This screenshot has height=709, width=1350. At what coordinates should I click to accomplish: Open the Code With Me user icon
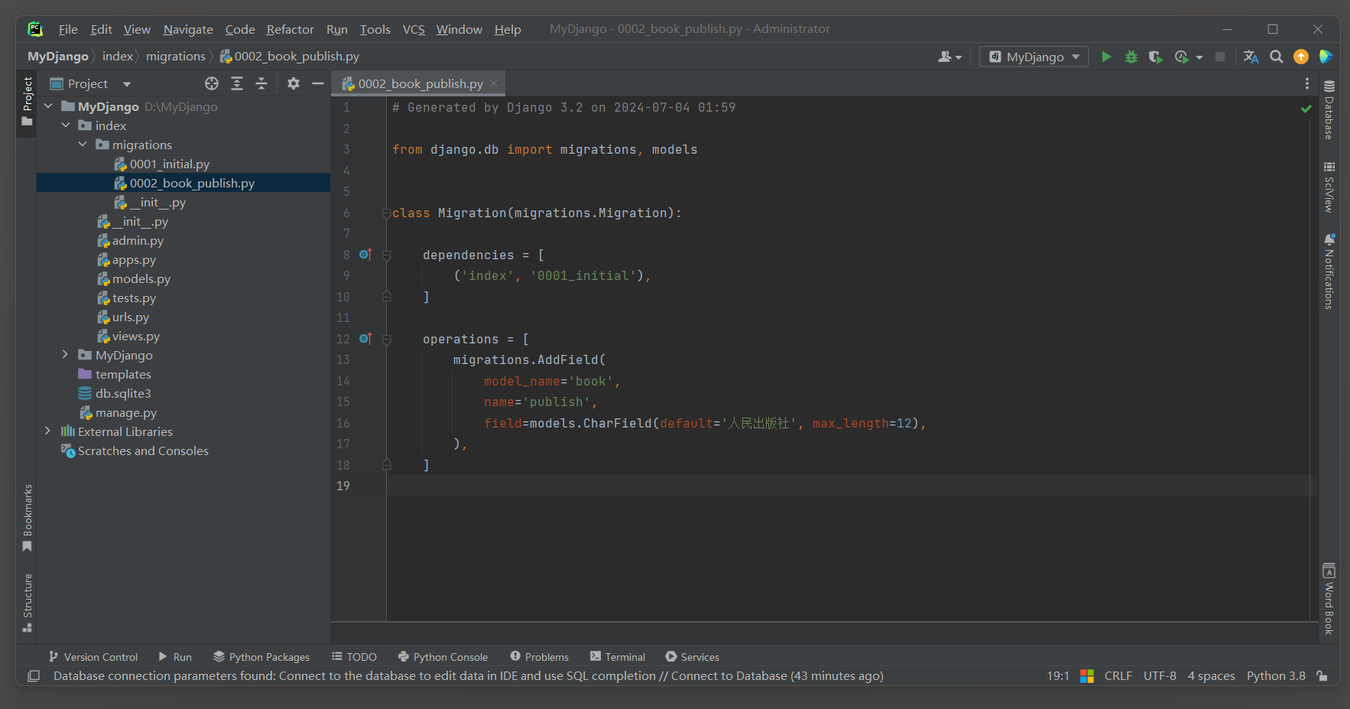[x=949, y=57]
